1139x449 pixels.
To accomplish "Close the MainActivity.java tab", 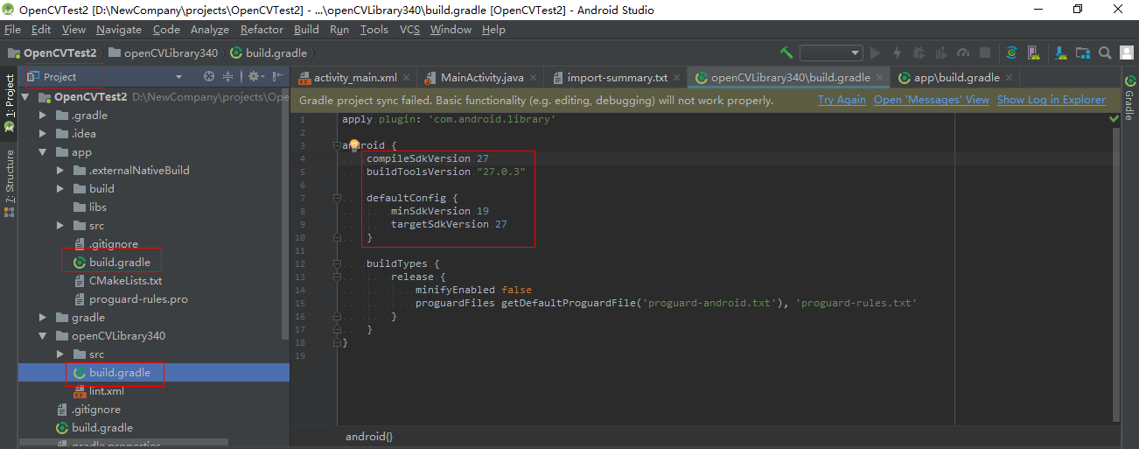I will pyautogui.click(x=534, y=77).
